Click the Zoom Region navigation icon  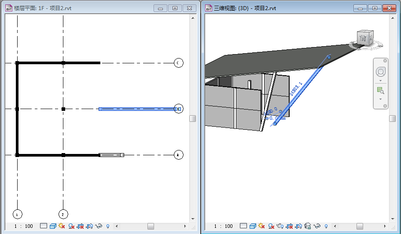pos(381,91)
